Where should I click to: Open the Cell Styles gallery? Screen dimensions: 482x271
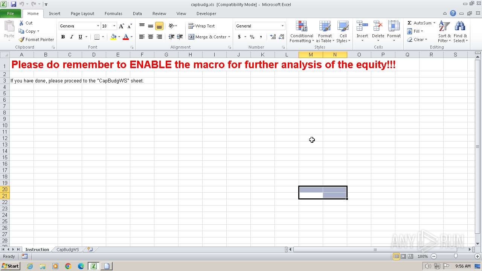click(x=343, y=32)
